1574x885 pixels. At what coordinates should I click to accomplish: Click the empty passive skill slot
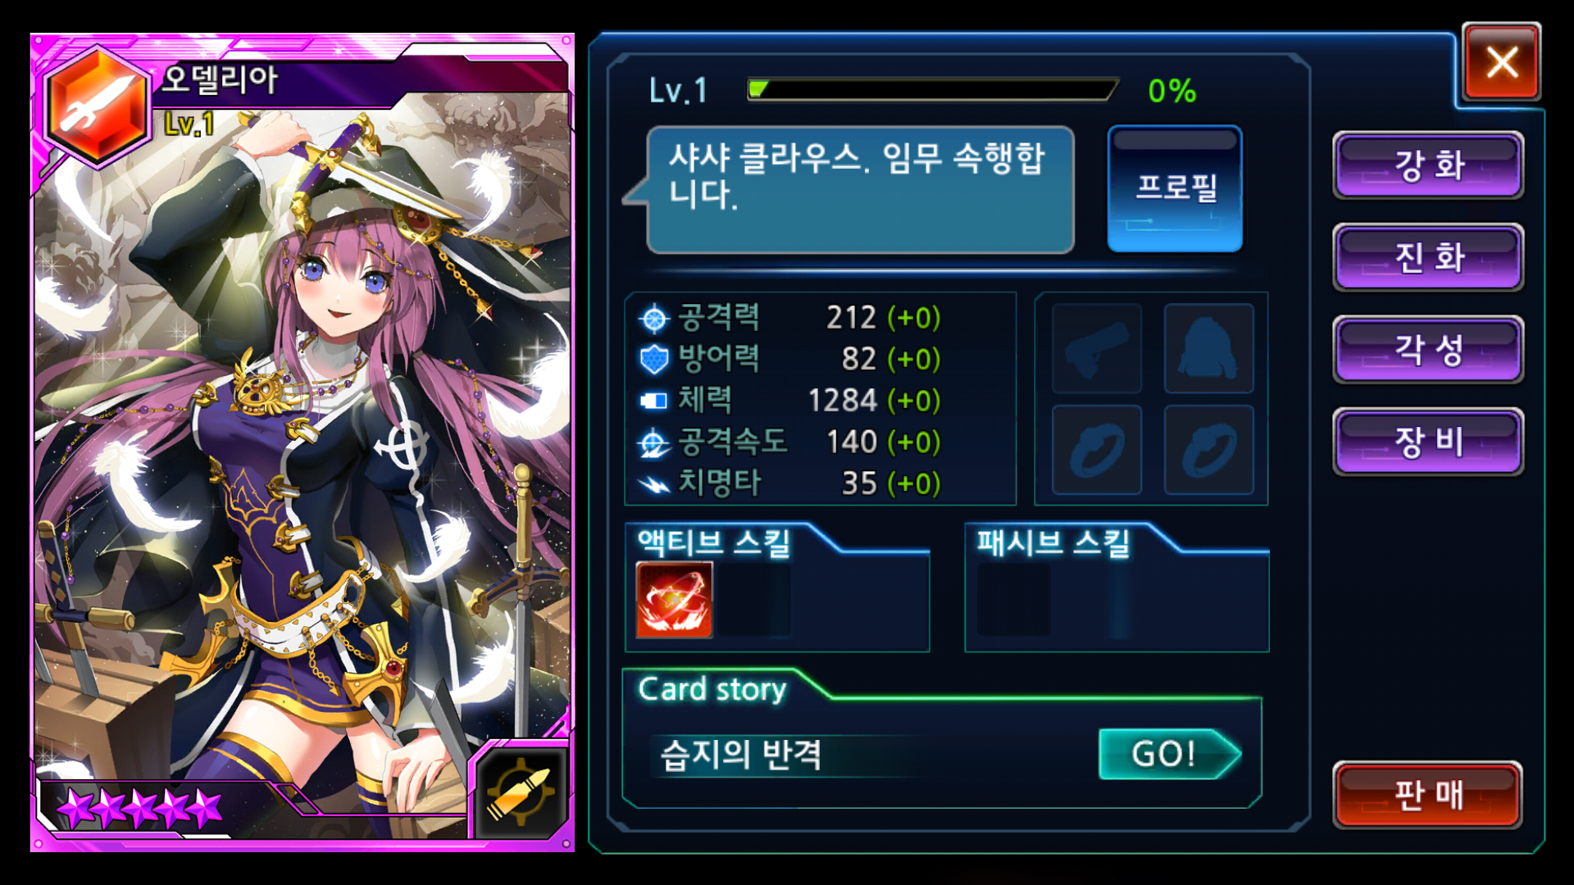coord(1014,600)
